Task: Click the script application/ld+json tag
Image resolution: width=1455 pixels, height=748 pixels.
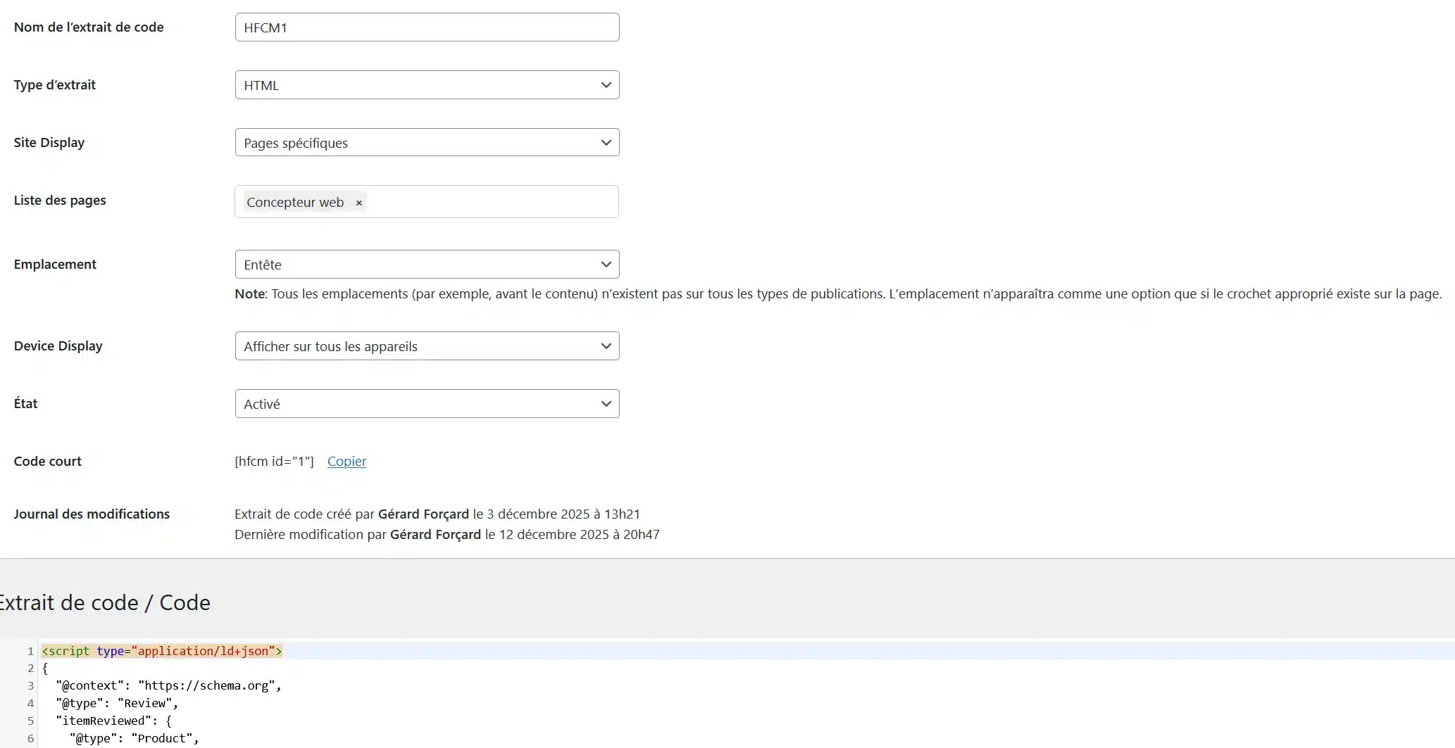Action: [x=162, y=651]
